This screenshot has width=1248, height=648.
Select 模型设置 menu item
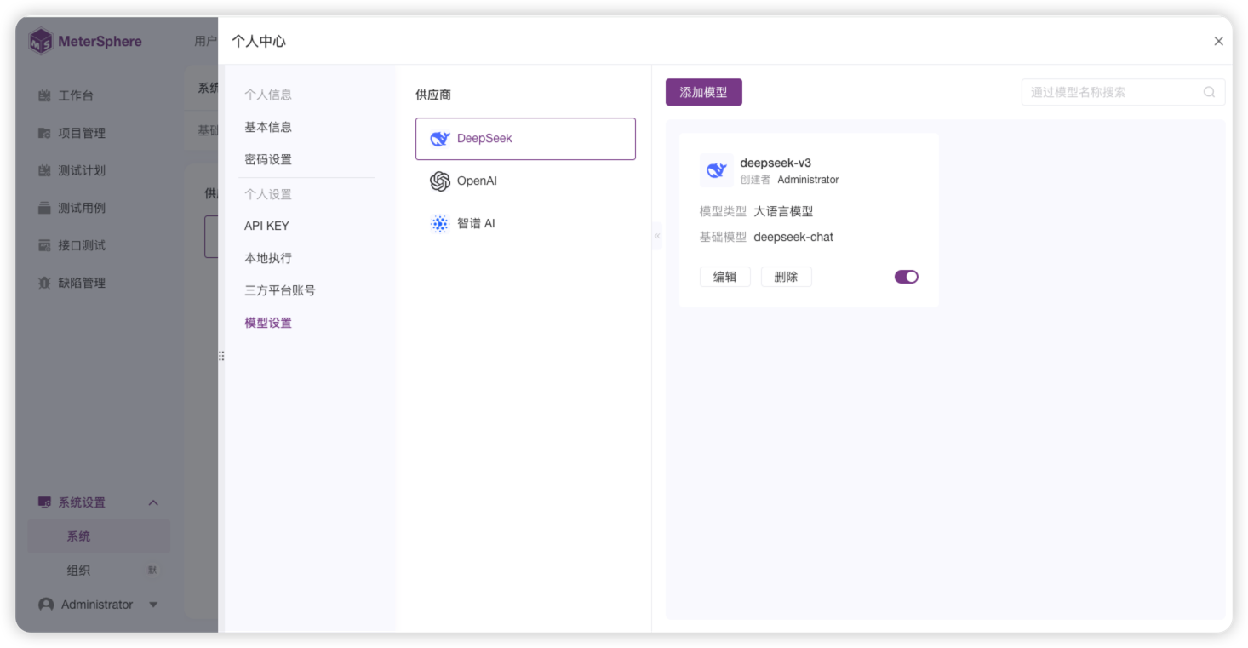pos(268,323)
